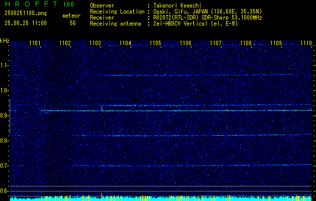Click the 1110 time axis label
This screenshot has width=316, height=201.
pos(306,43)
